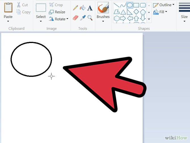Select the Right triangle shape
The width and height of the screenshot is (190, 143).
(x=130, y=12)
